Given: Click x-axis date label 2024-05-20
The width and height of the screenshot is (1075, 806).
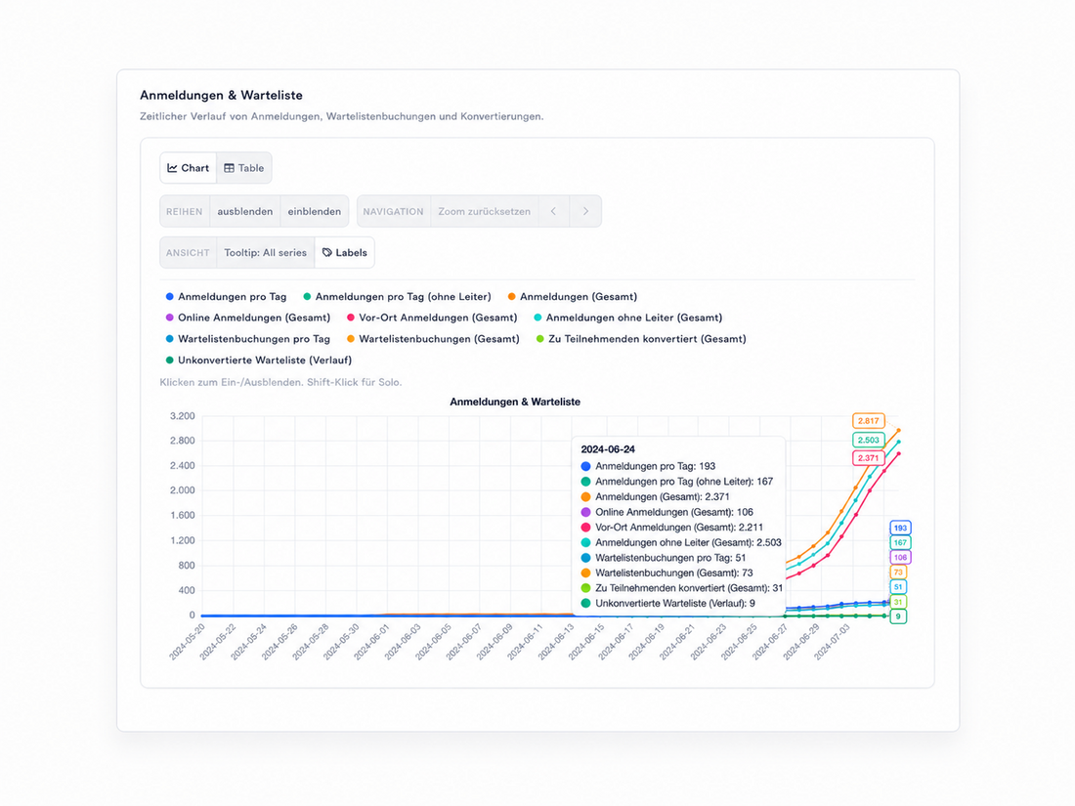Looking at the screenshot, I should coord(188,642).
